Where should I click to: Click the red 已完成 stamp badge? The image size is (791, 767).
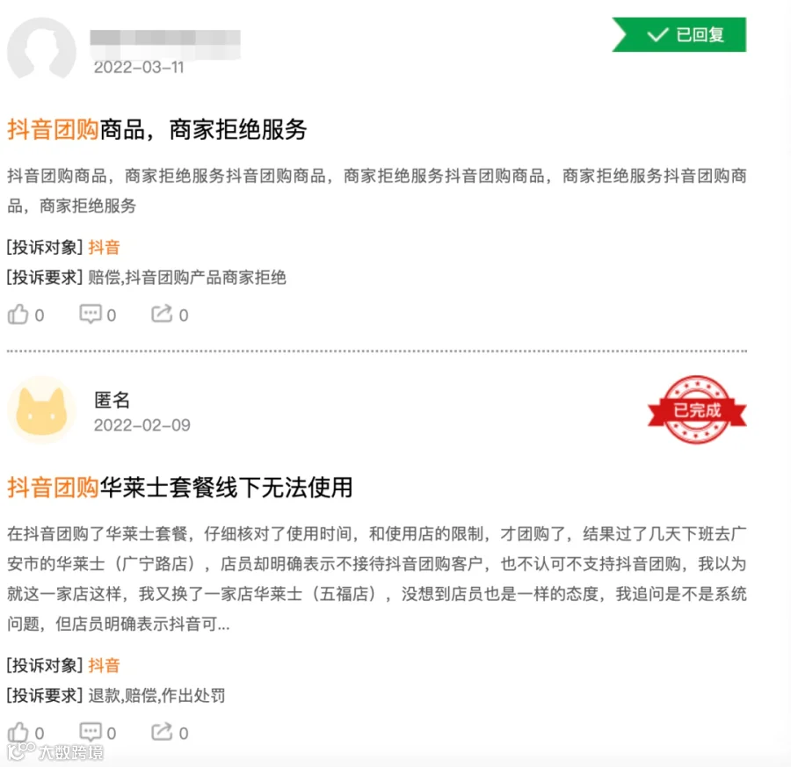point(697,409)
